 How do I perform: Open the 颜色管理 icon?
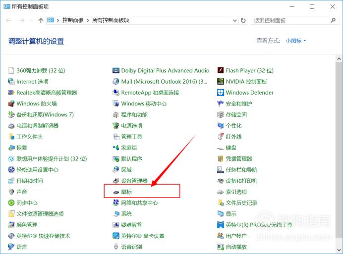point(11,225)
